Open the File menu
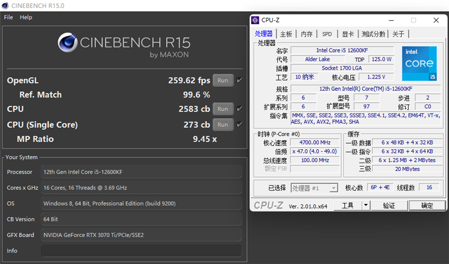This screenshot has height=264, width=449. tap(8, 17)
